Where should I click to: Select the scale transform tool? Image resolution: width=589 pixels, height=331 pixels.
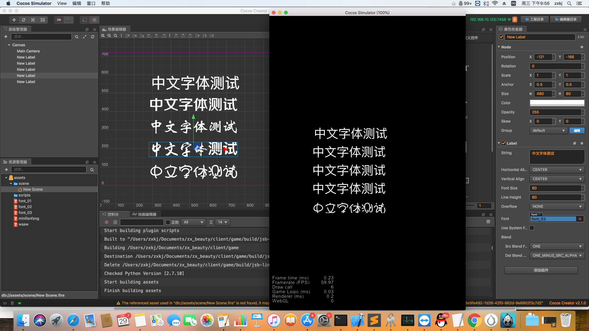pos(33,20)
